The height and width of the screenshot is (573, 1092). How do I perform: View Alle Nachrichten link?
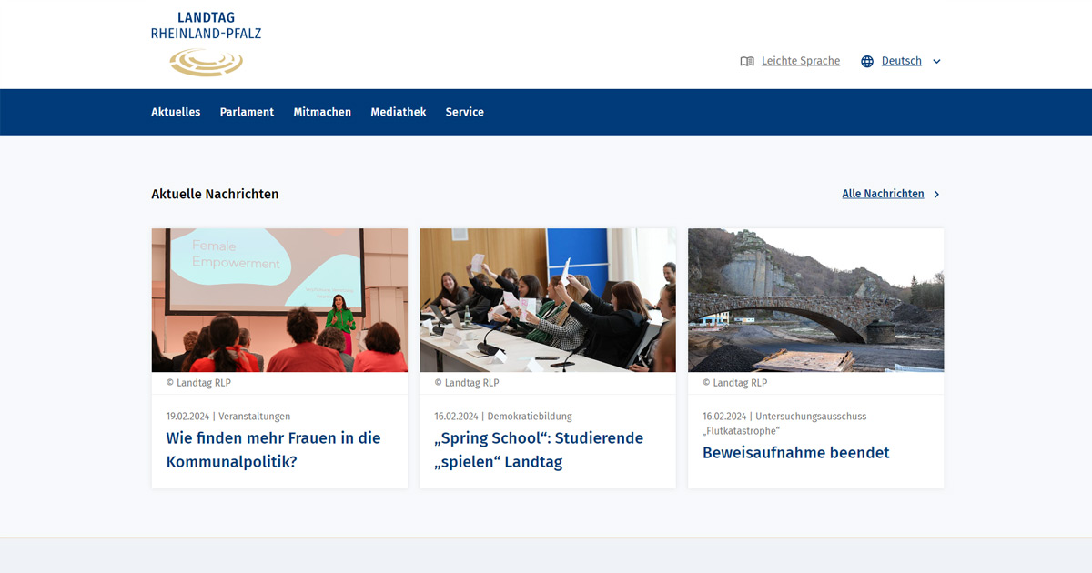pos(883,194)
